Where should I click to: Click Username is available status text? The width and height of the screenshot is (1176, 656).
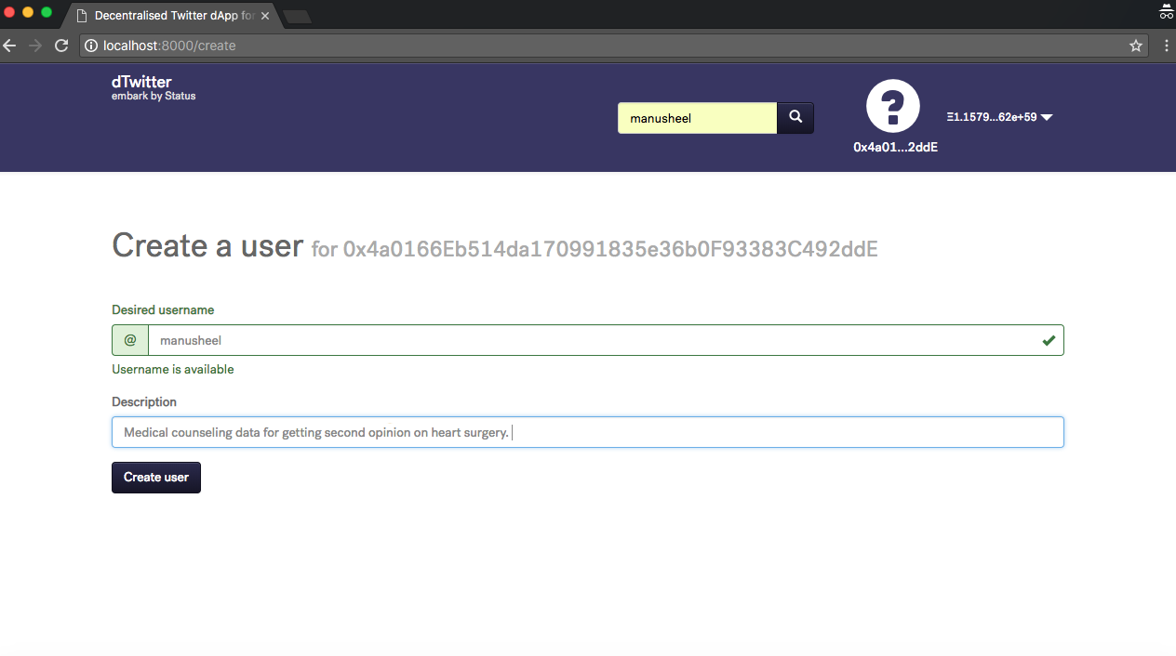(x=172, y=369)
